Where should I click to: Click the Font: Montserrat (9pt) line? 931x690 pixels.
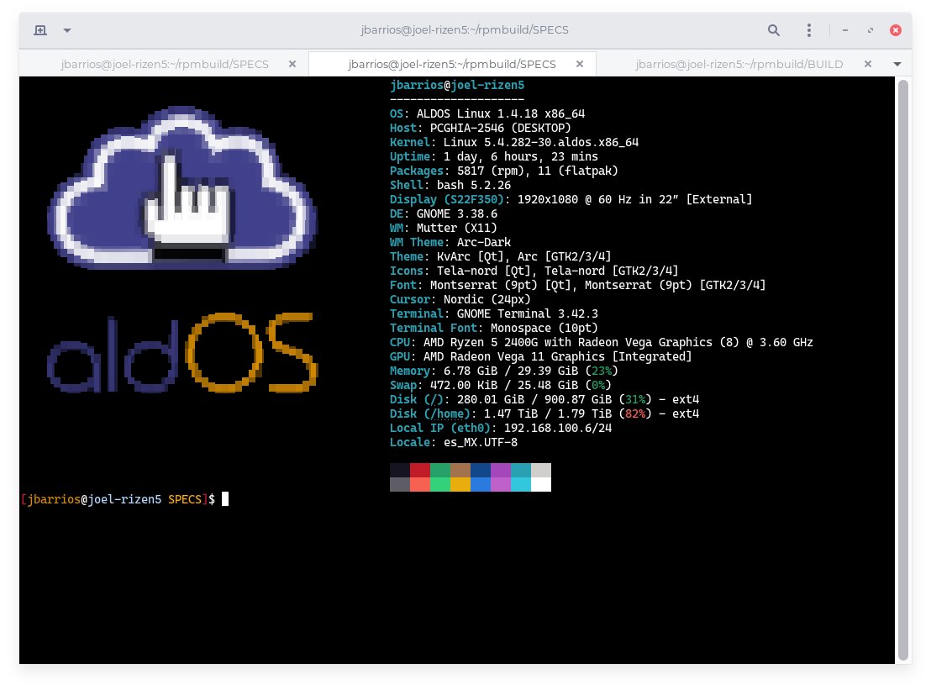578,285
